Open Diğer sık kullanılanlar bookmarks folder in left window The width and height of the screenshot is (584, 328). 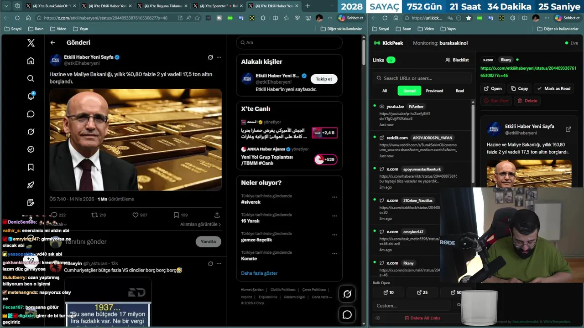[x=341, y=29]
